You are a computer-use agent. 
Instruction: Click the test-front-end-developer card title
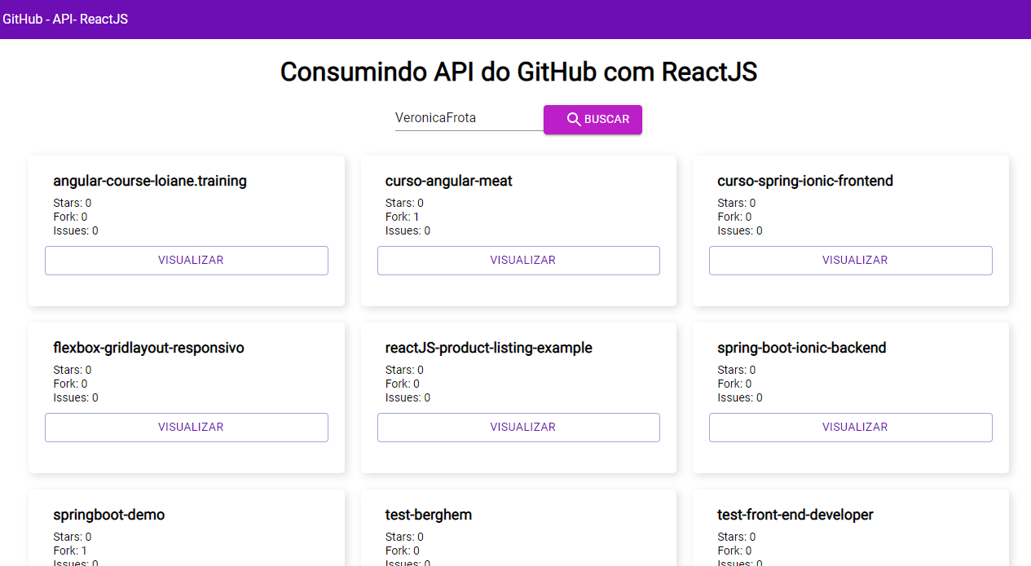click(x=795, y=514)
